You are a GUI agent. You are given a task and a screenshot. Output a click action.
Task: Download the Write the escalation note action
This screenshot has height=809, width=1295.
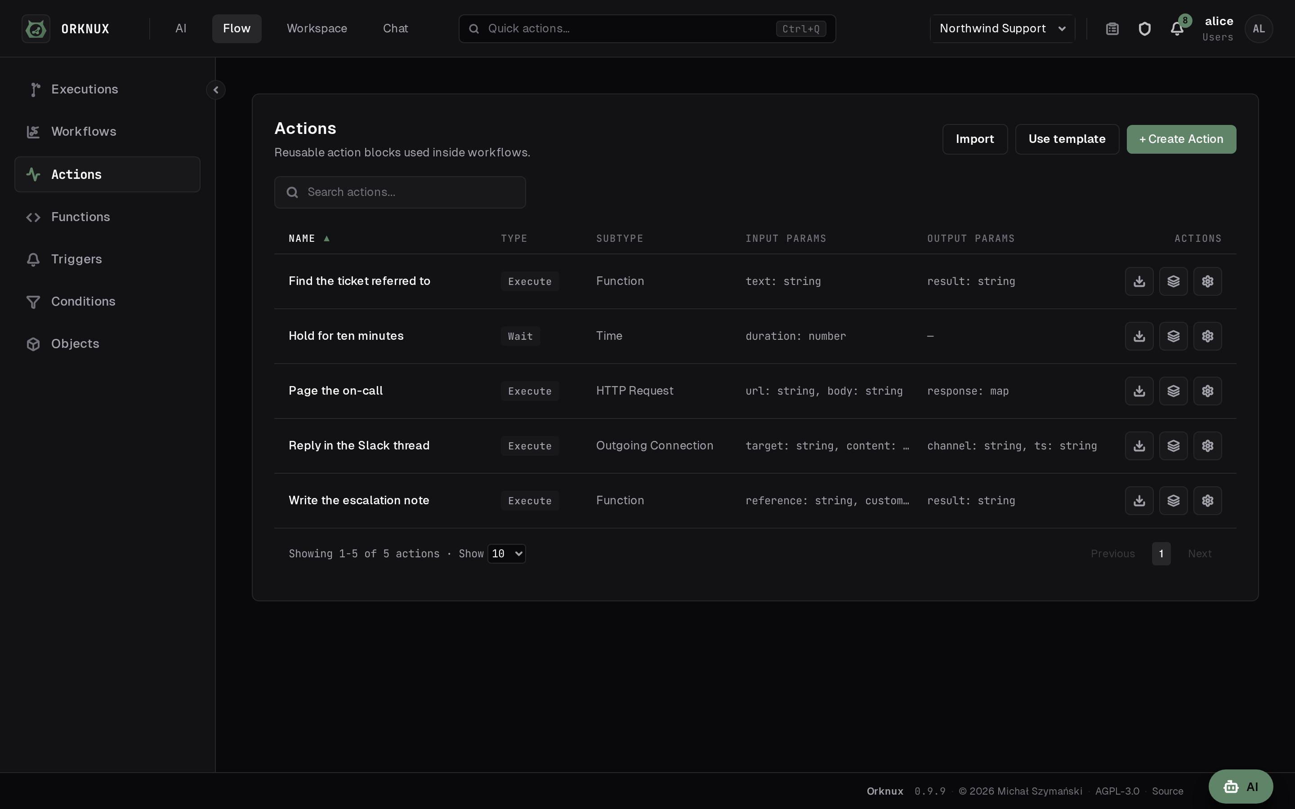pyautogui.click(x=1139, y=501)
